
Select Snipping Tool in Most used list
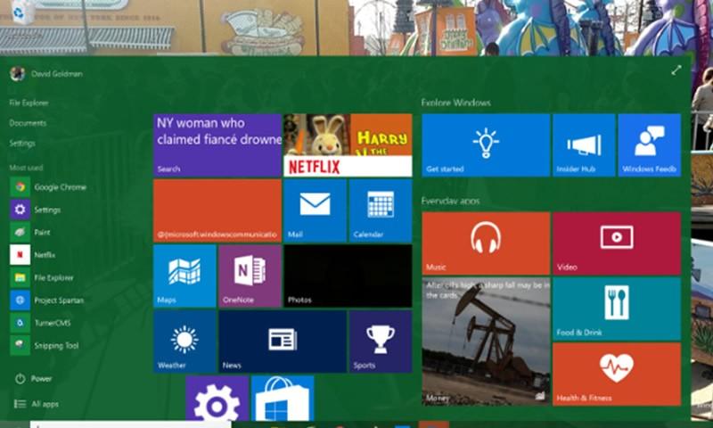coord(55,346)
